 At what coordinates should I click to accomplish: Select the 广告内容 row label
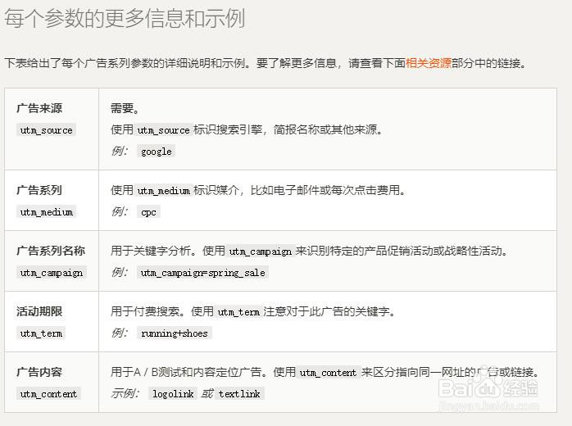pos(39,372)
